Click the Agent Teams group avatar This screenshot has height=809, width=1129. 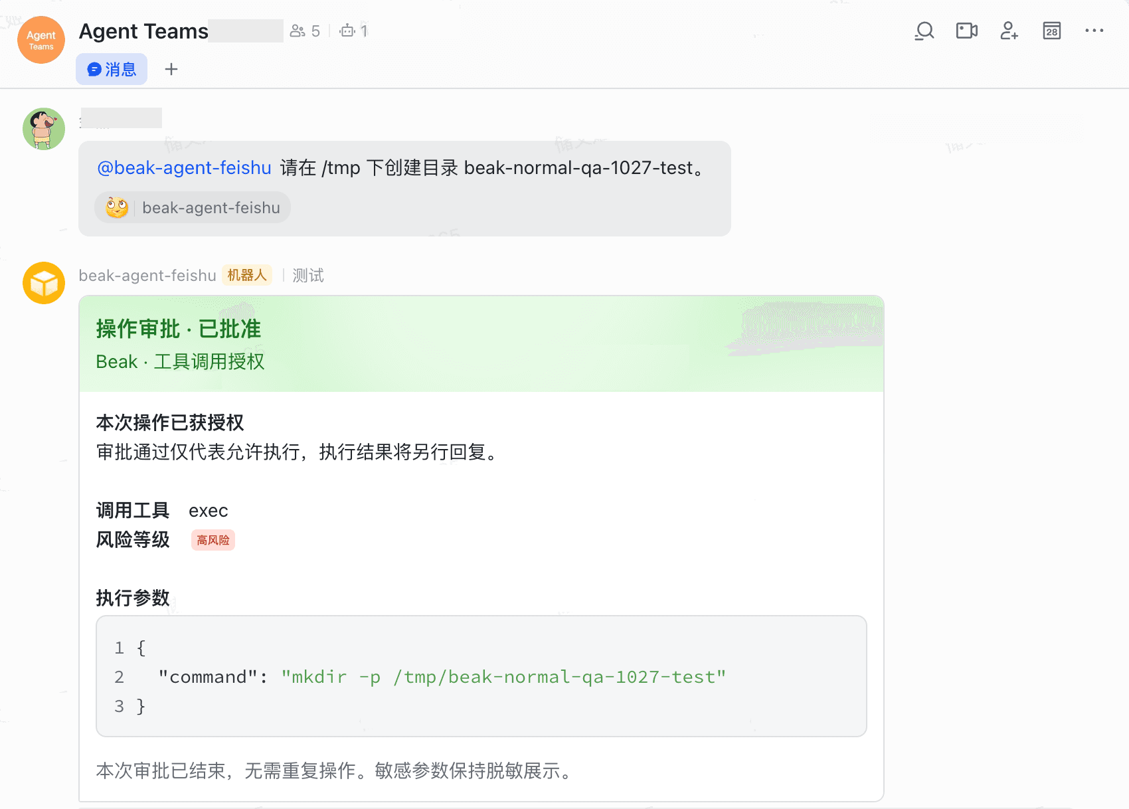pos(41,40)
